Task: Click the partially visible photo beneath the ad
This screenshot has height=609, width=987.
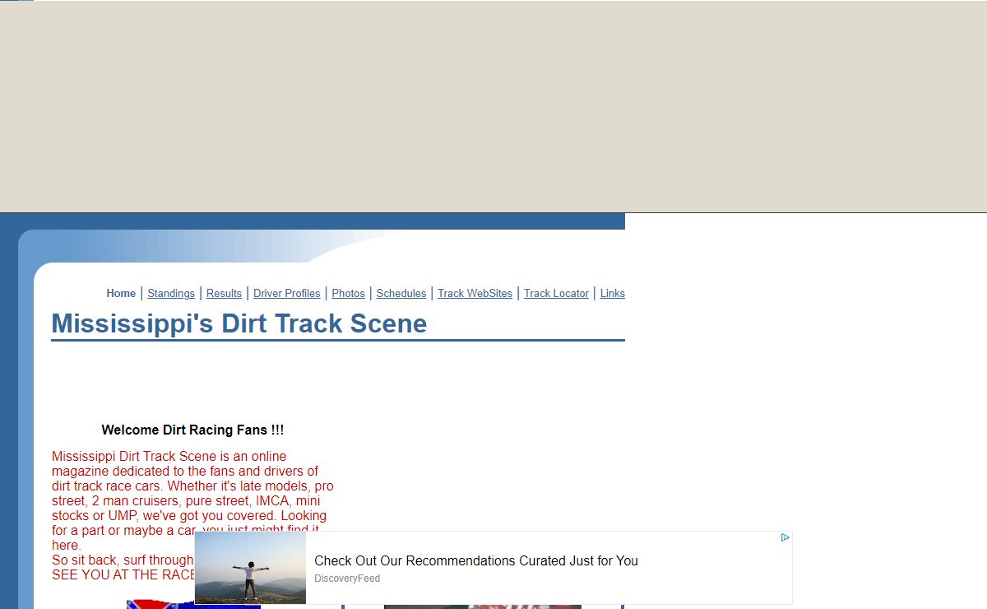Action: [x=482, y=607]
